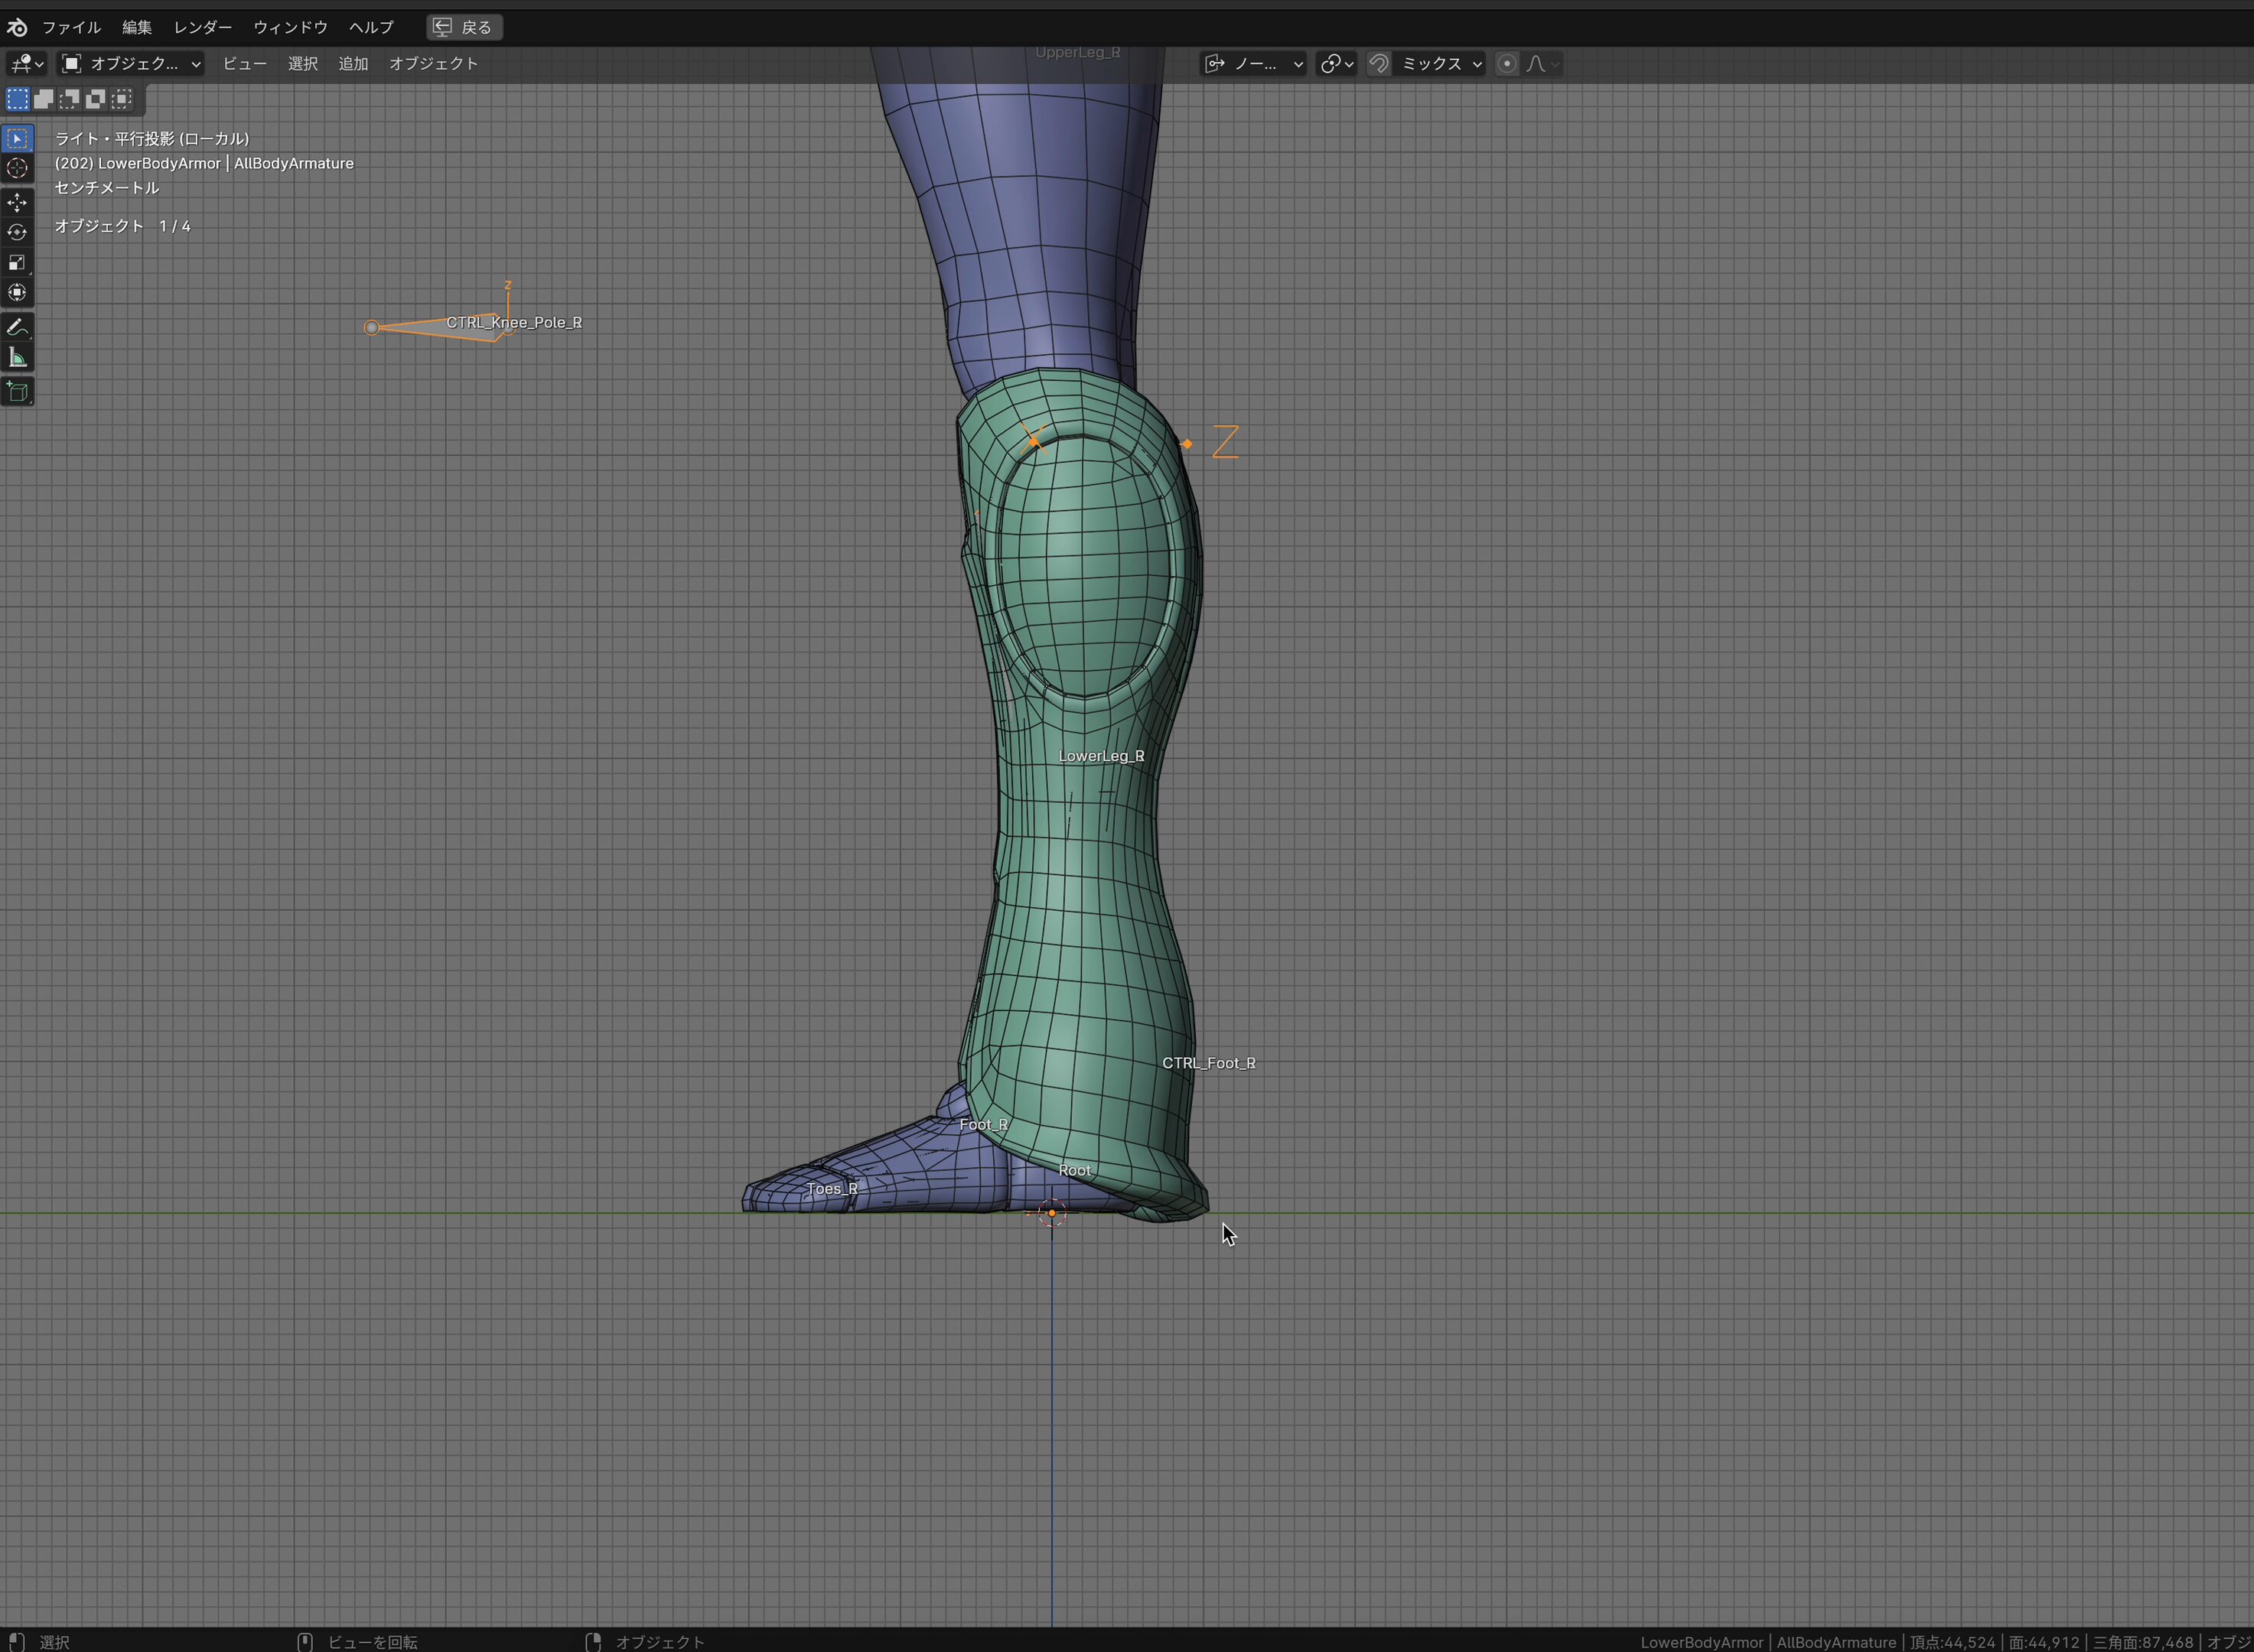This screenshot has height=1652, width=2254.
Task: Select the Add Cube tool
Action: (x=17, y=392)
